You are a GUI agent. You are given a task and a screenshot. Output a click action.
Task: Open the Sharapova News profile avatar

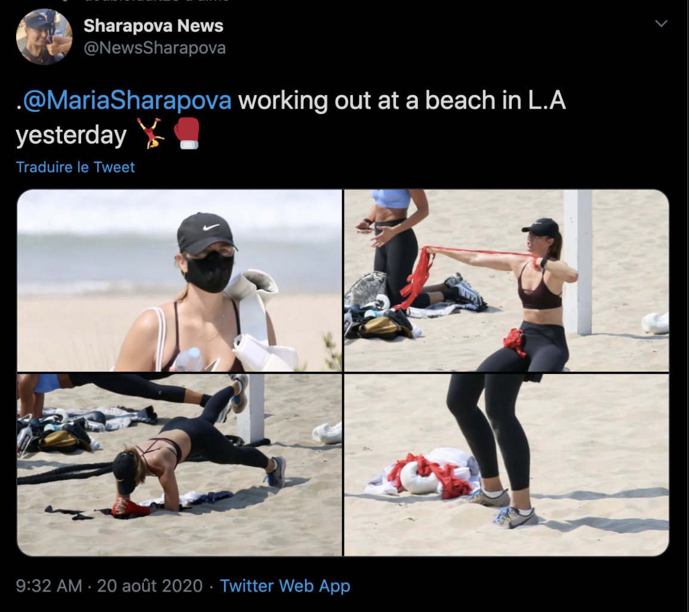point(44,37)
